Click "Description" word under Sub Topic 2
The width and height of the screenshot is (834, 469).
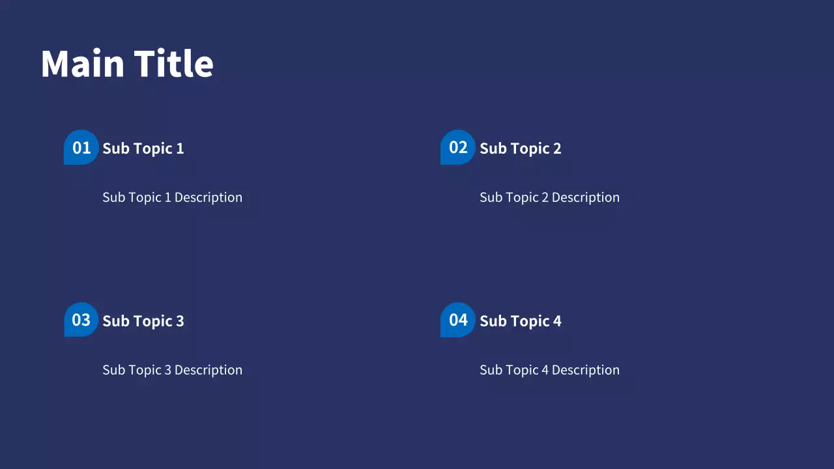(585, 197)
